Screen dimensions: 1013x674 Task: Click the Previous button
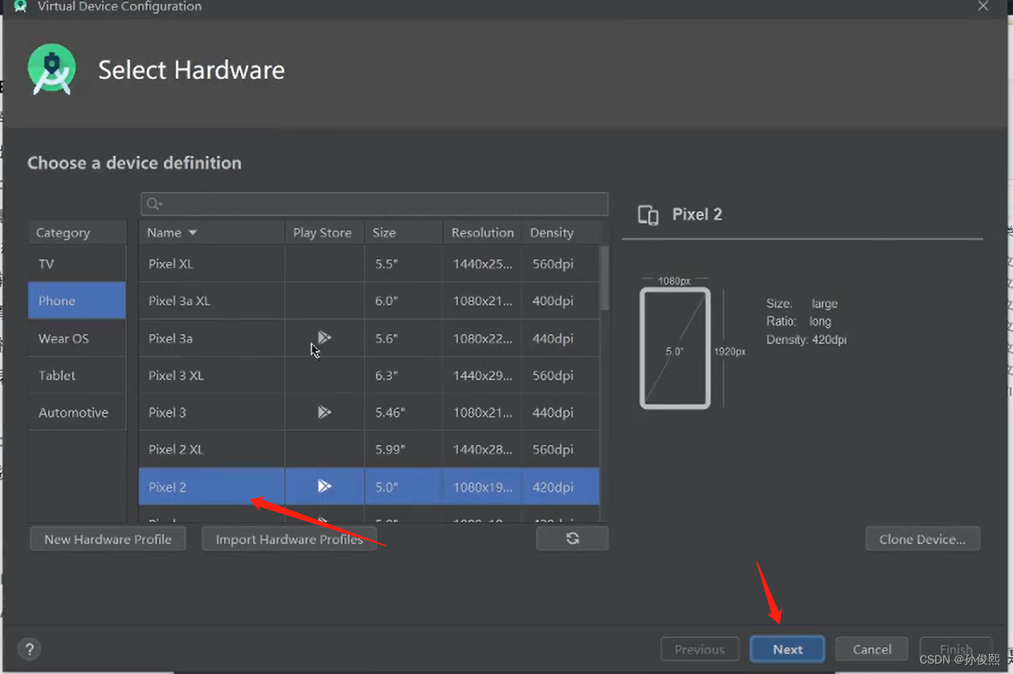(699, 649)
